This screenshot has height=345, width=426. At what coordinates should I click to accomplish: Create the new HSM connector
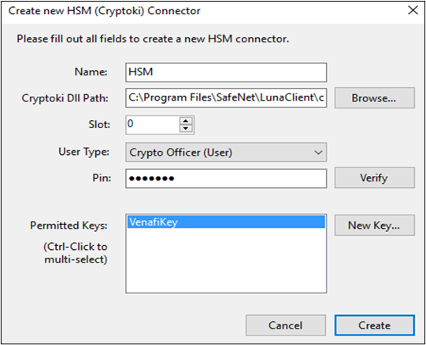(375, 325)
